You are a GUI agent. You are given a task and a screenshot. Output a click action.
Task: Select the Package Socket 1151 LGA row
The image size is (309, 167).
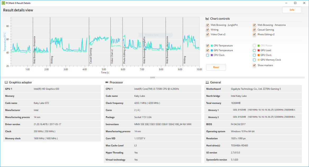click(152, 117)
